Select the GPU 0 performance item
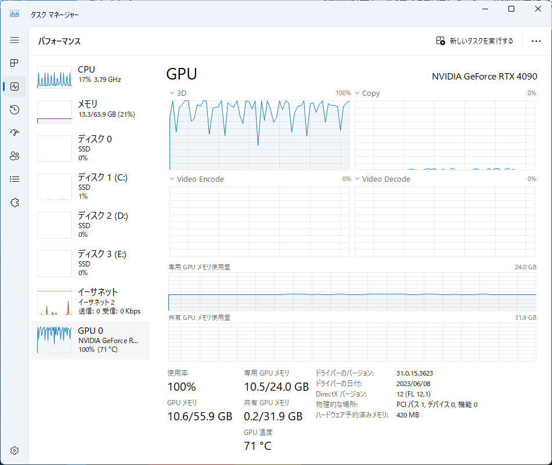The height and width of the screenshot is (465, 552). pyautogui.click(x=91, y=340)
